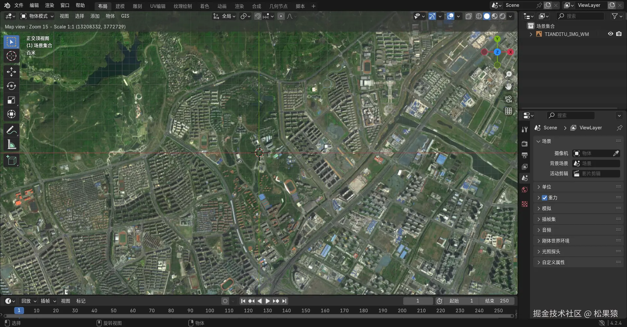Switch to solid viewport shading

[x=487, y=16]
